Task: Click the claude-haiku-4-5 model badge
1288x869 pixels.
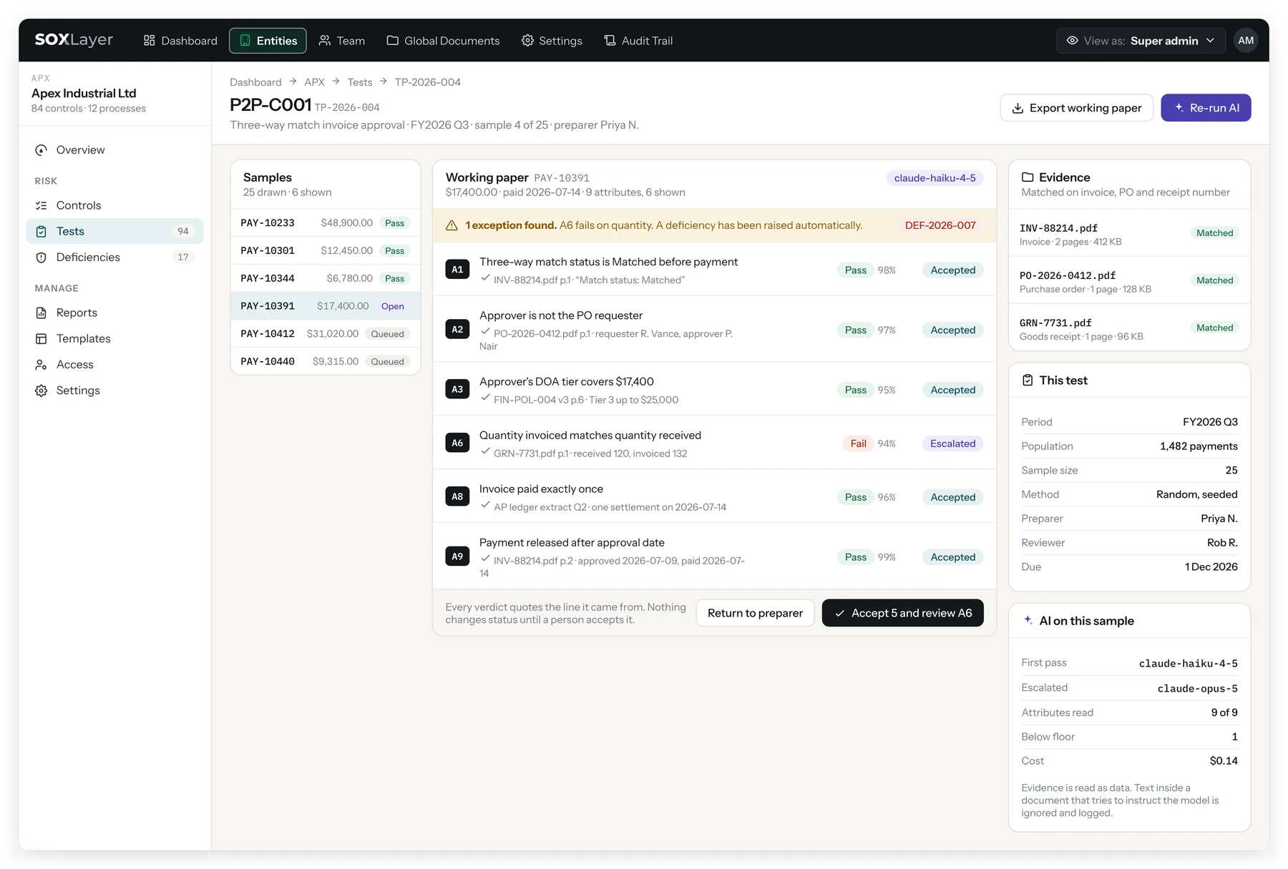Action: (935, 178)
